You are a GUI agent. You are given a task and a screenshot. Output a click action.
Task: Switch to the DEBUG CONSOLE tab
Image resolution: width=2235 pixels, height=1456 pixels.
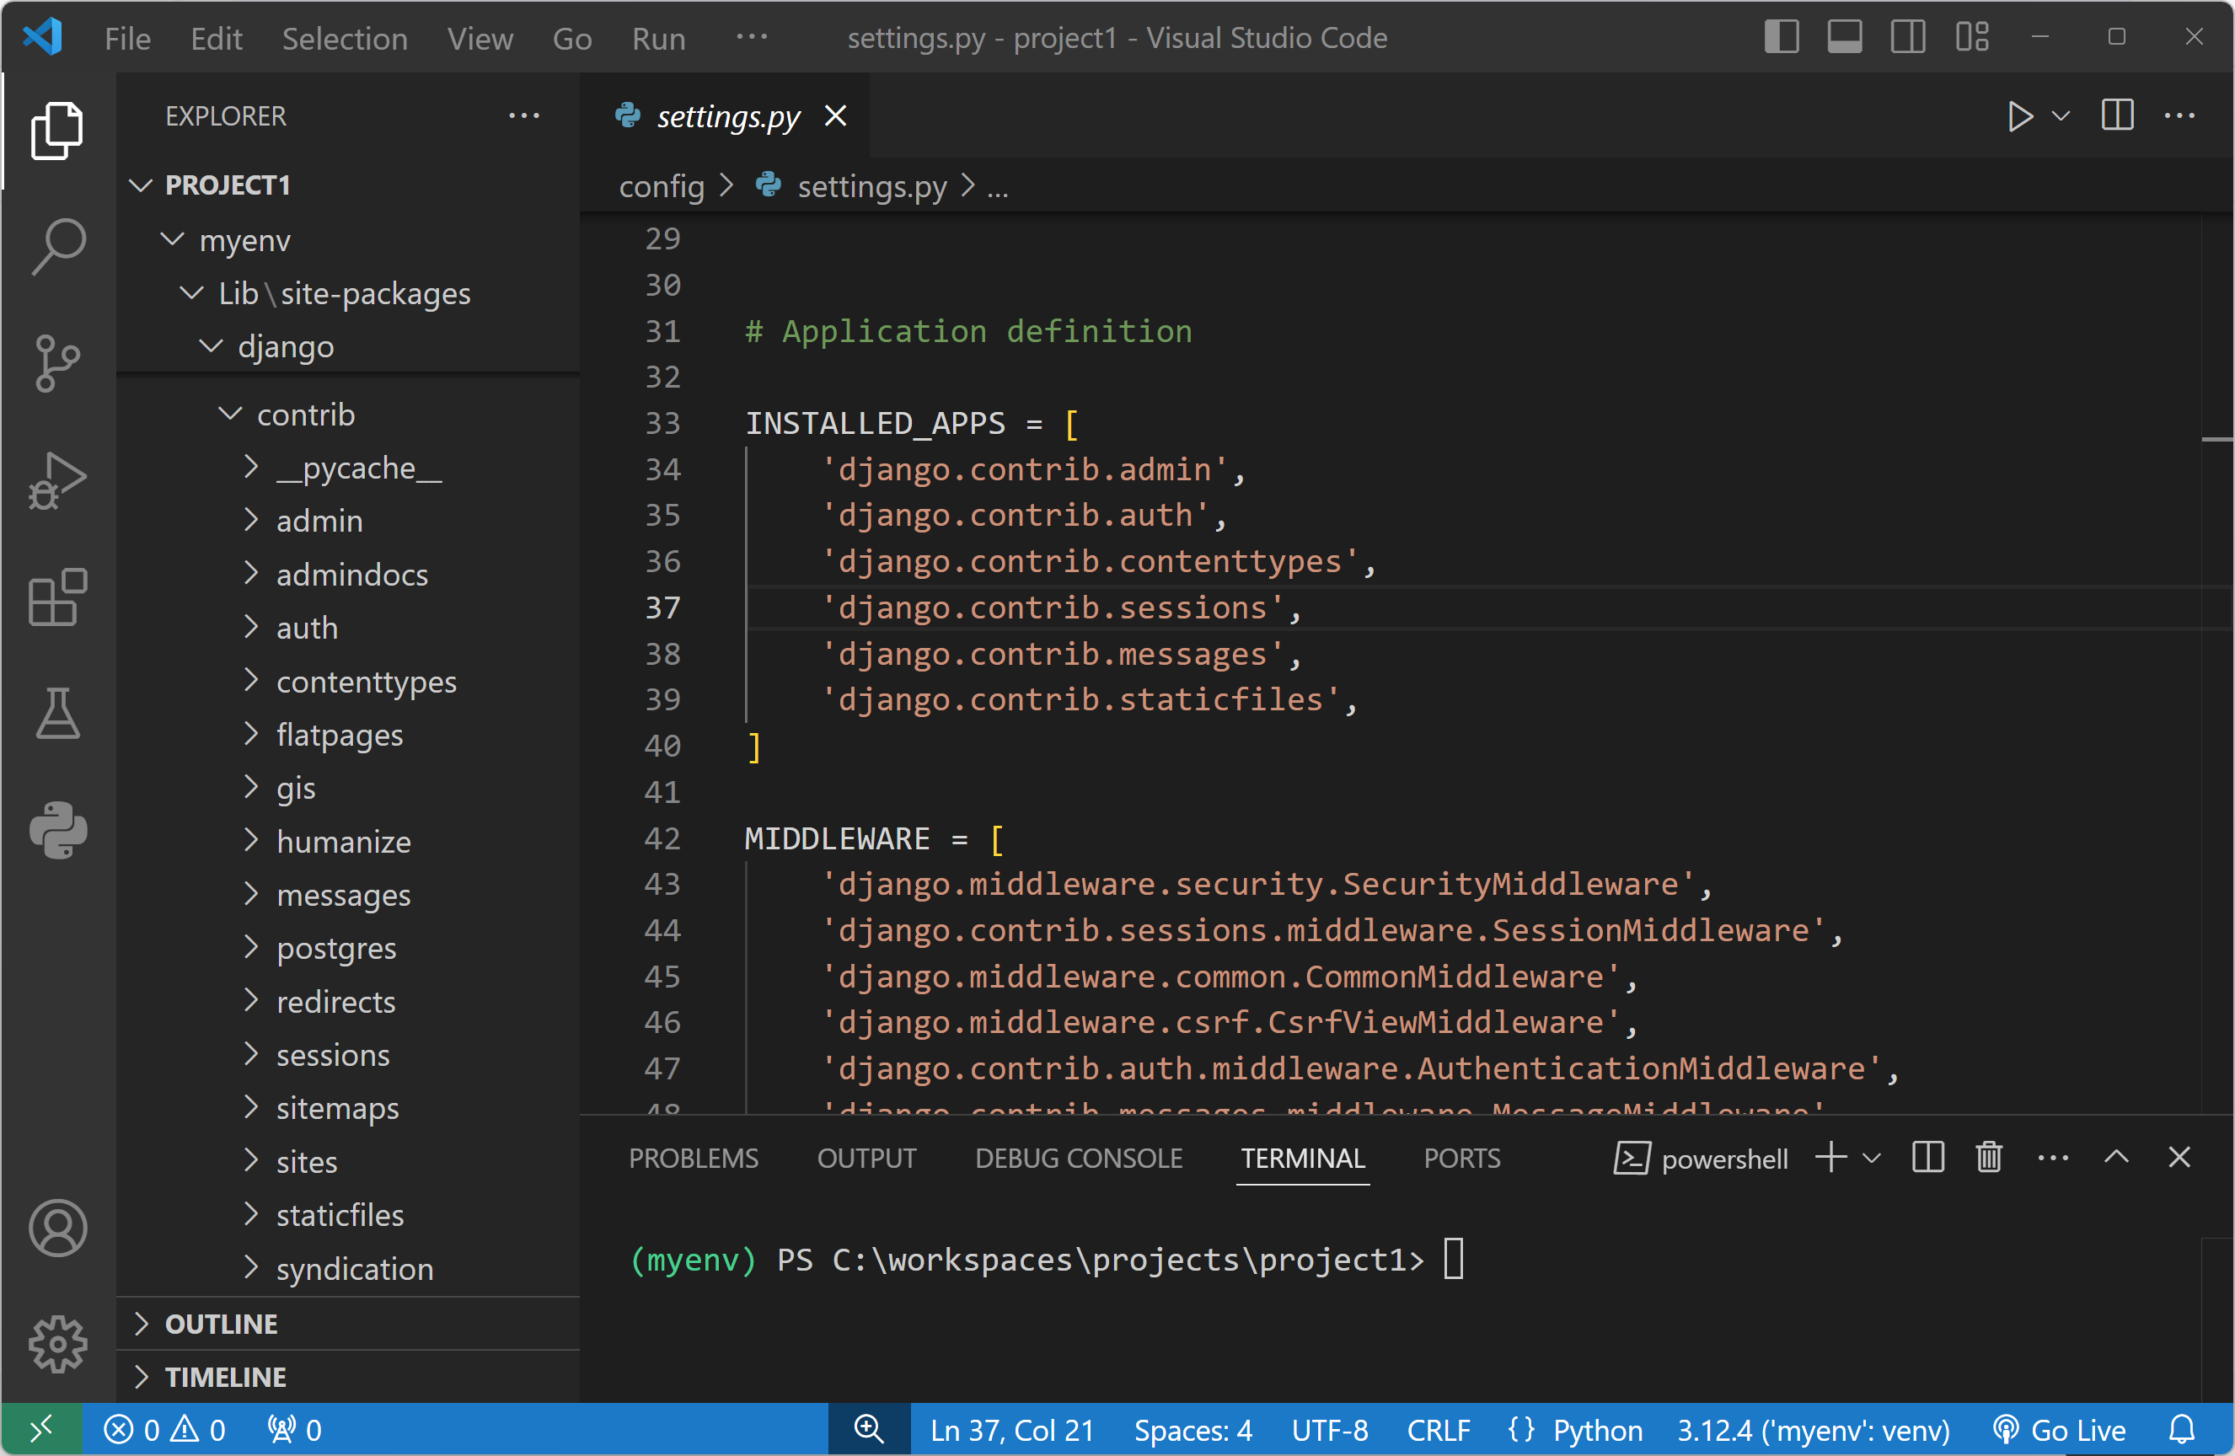(x=1078, y=1159)
